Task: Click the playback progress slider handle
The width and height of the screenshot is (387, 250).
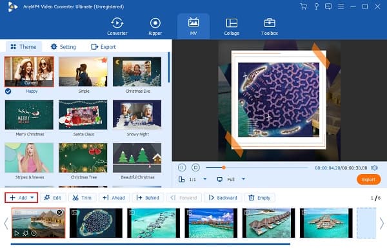Action: (224, 168)
